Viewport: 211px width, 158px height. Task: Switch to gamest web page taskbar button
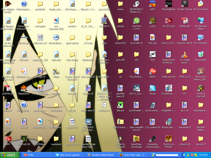point(69,155)
